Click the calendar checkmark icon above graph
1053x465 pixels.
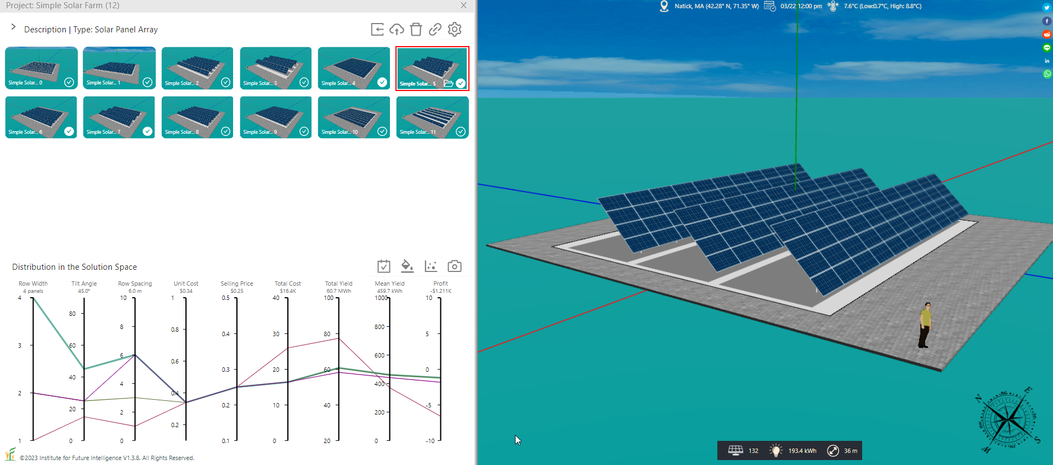pos(384,266)
